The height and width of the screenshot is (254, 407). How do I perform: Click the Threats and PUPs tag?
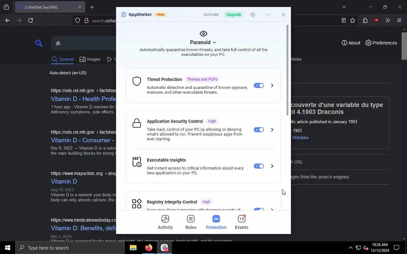202,79
